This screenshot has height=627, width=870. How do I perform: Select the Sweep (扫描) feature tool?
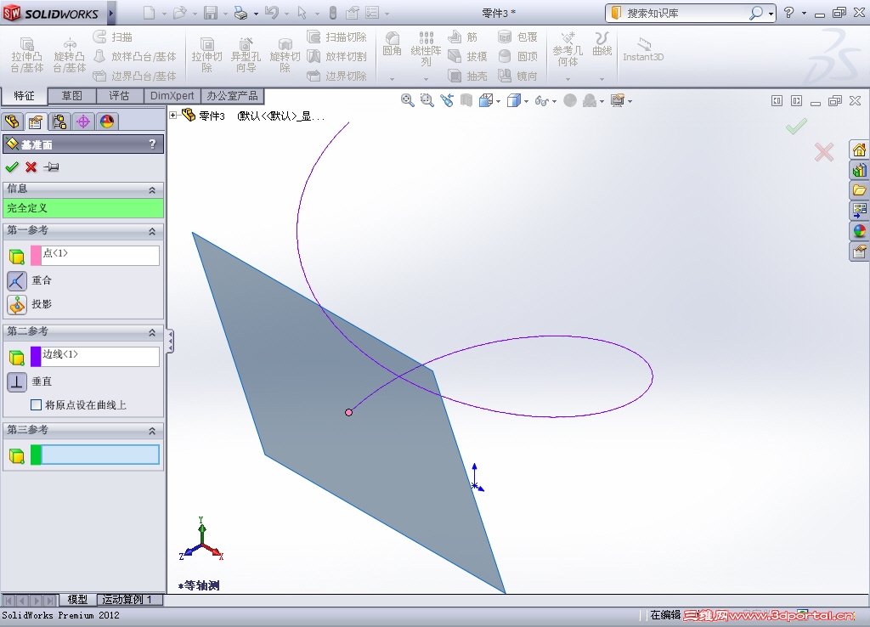pyautogui.click(x=113, y=37)
